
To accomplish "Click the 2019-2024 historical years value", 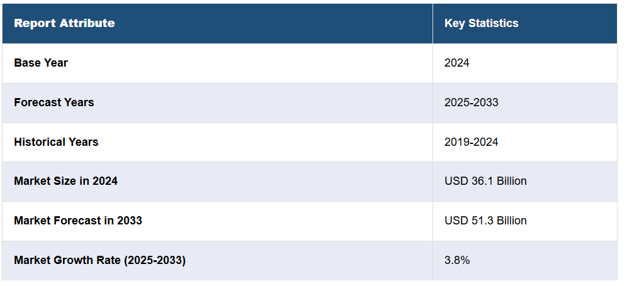I will pos(472,142).
